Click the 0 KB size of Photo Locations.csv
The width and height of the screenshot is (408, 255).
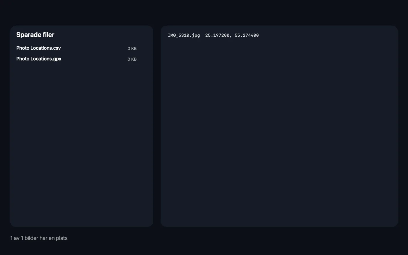(132, 48)
